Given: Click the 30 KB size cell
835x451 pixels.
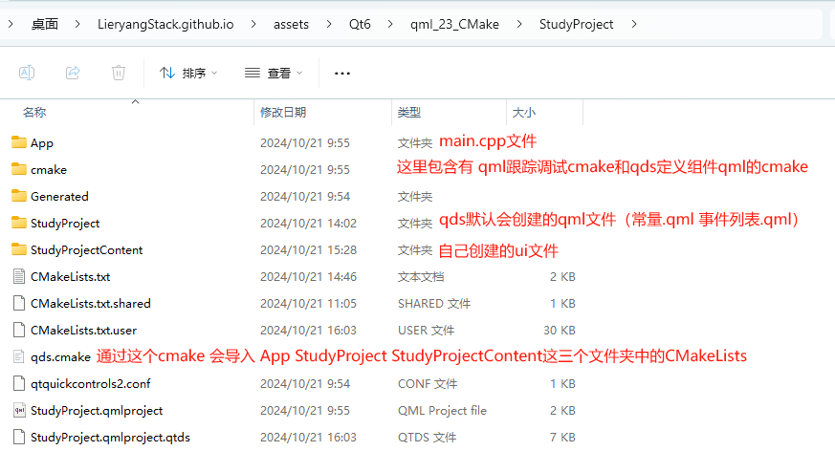Looking at the screenshot, I should pos(560,331).
